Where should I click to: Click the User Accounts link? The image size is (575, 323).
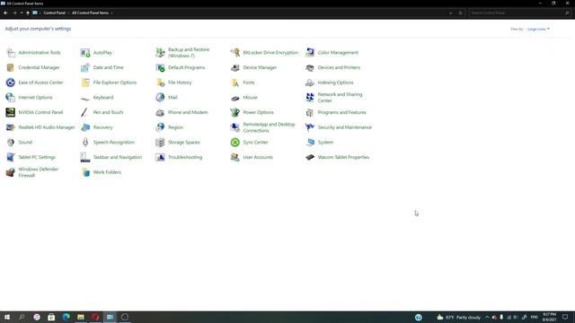pyautogui.click(x=258, y=158)
